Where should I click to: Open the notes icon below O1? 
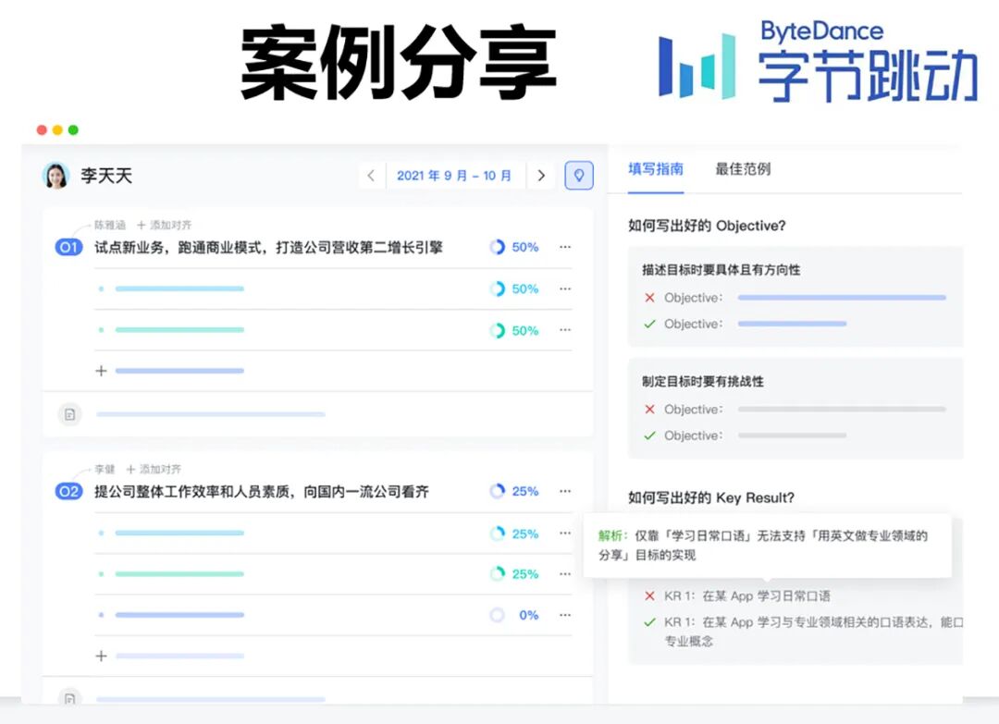click(69, 414)
